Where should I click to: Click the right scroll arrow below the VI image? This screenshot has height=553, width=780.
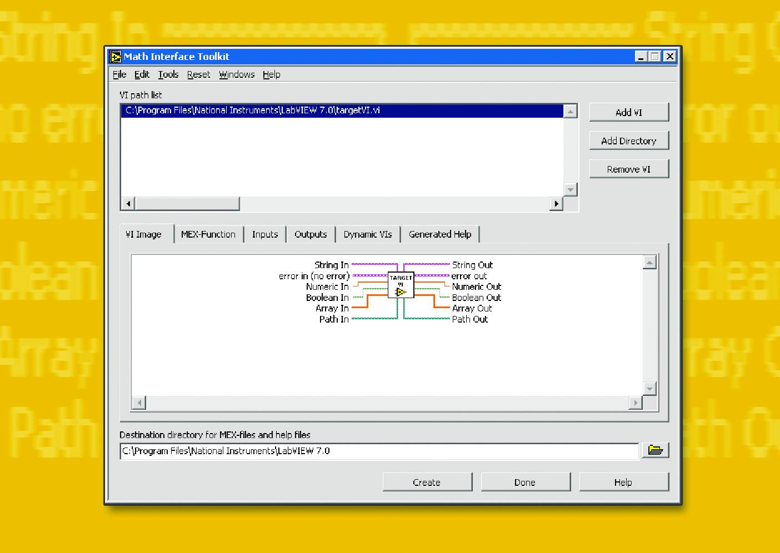[x=635, y=403]
